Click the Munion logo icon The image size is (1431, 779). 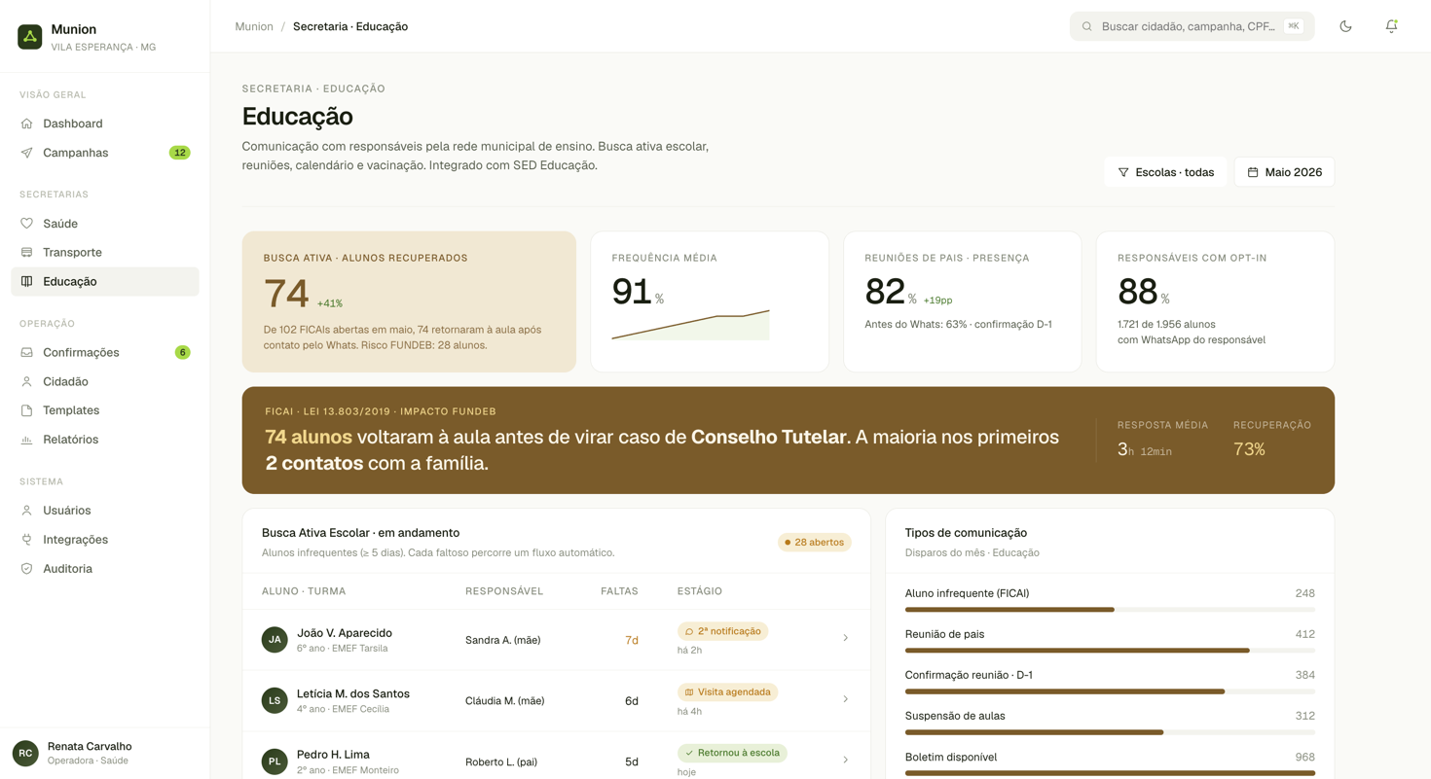pos(30,37)
